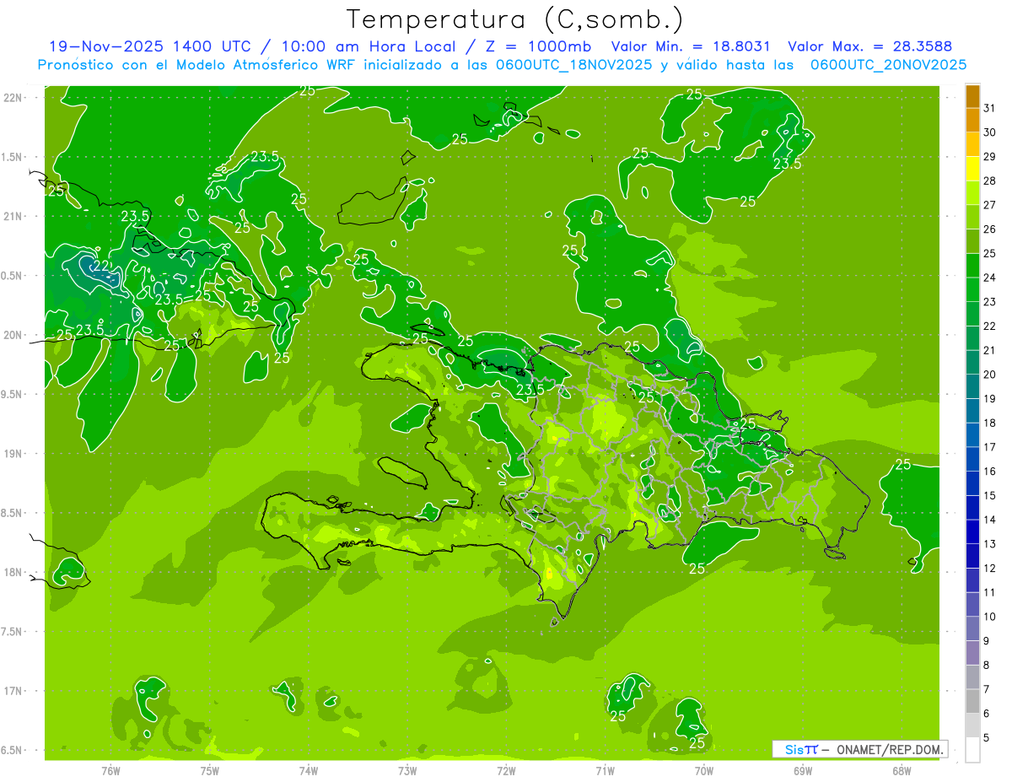Viewport: 1012px width, 782px height.
Task: Click the '19' value on the color scale
Action: tap(990, 399)
